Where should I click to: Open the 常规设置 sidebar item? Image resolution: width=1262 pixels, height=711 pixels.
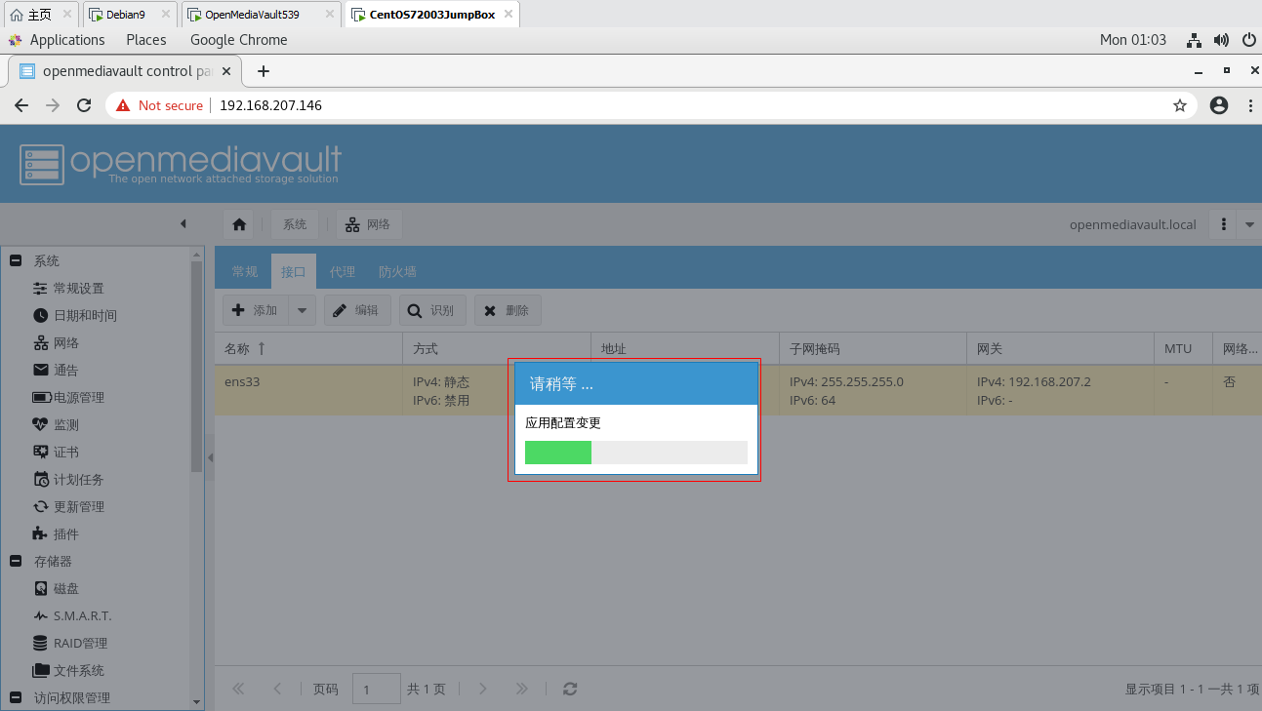[68, 289]
